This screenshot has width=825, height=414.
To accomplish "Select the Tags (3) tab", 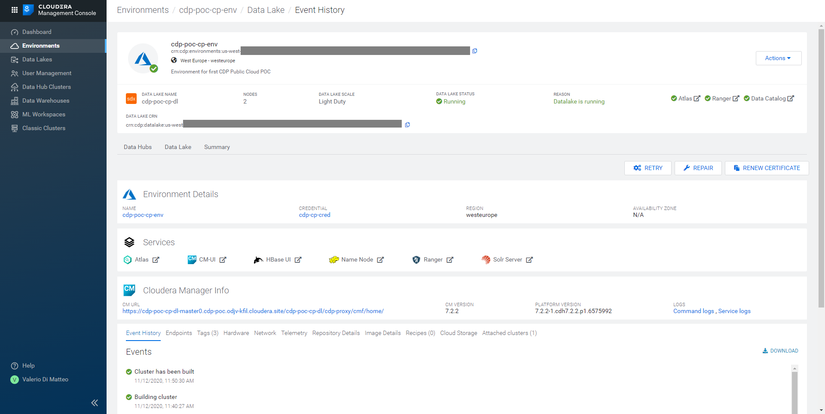I will click(x=208, y=333).
